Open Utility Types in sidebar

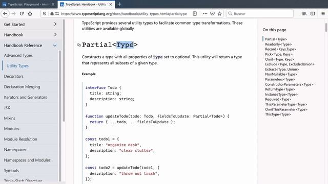pos(17,66)
